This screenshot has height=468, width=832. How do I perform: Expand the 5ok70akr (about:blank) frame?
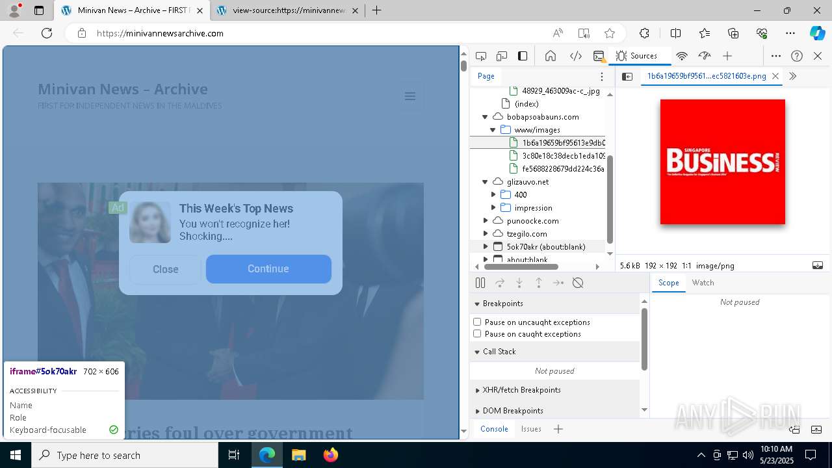click(x=485, y=247)
